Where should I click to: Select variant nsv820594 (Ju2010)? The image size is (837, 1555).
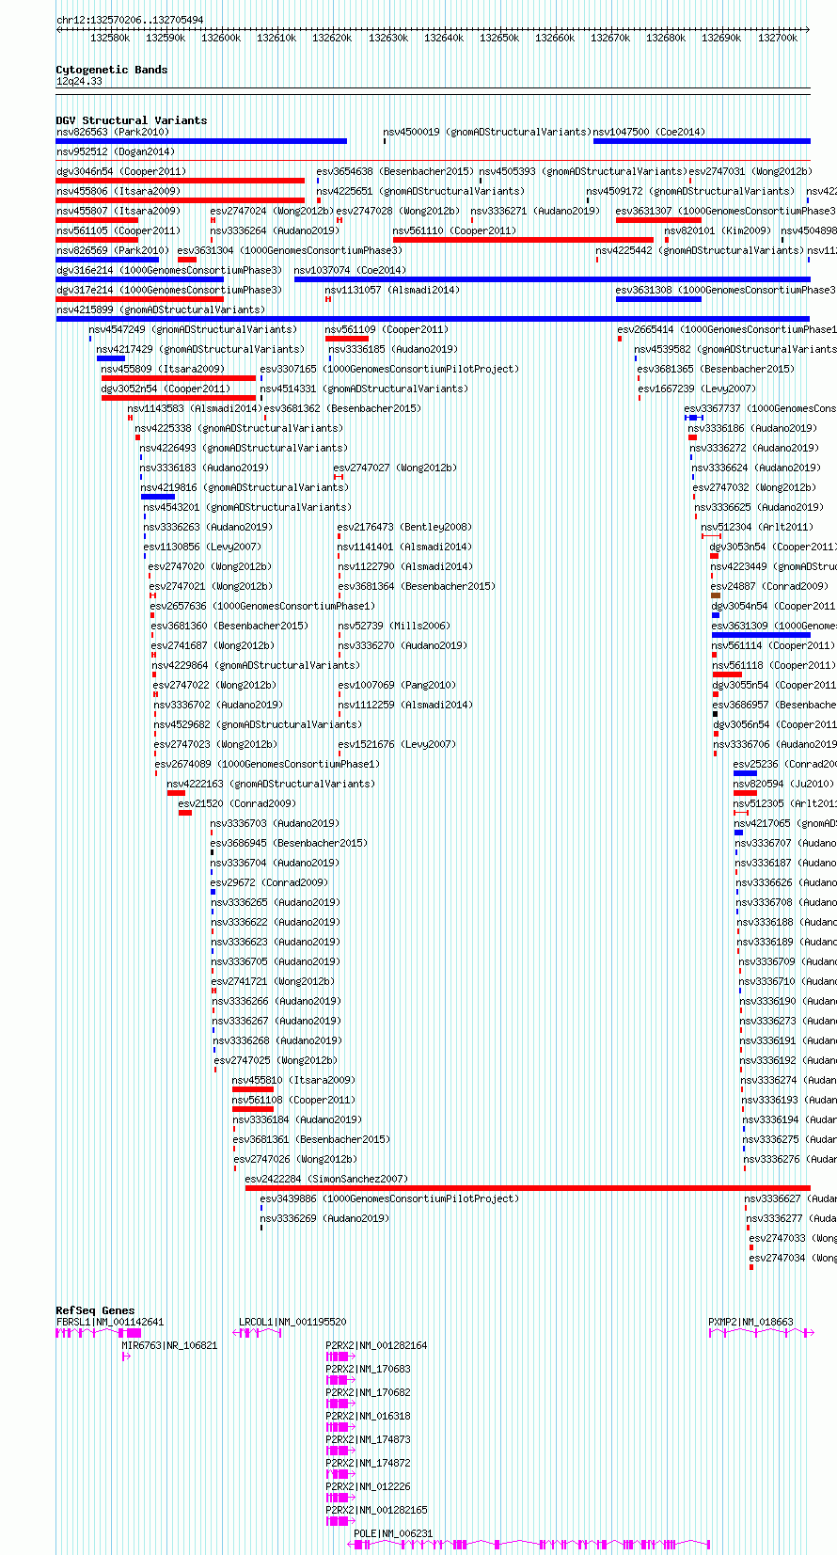tap(782, 784)
